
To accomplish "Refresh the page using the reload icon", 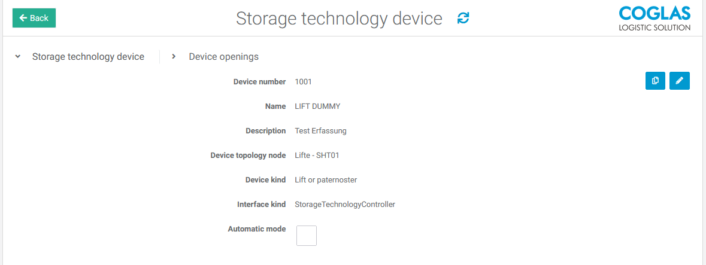I will coord(463,18).
